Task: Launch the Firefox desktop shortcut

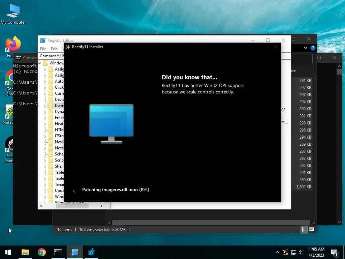Action: (13, 47)
